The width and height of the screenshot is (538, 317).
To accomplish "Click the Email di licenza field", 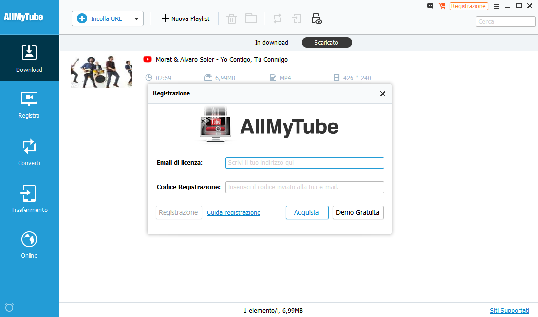I will 305,163.
